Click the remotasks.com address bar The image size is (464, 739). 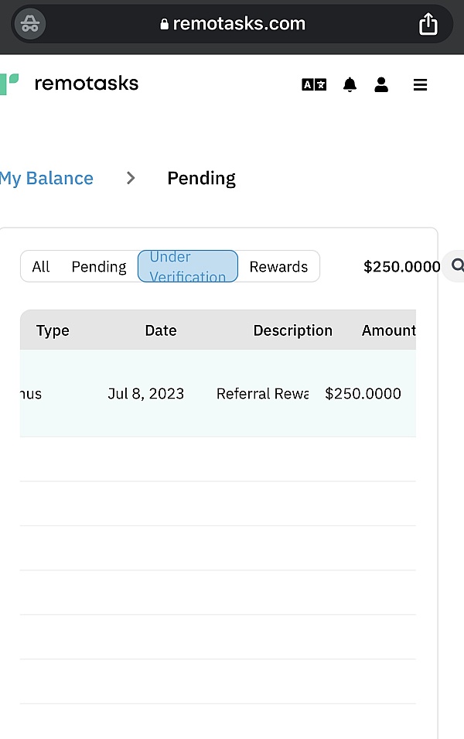pyautogui.click(x=232, y=23)
